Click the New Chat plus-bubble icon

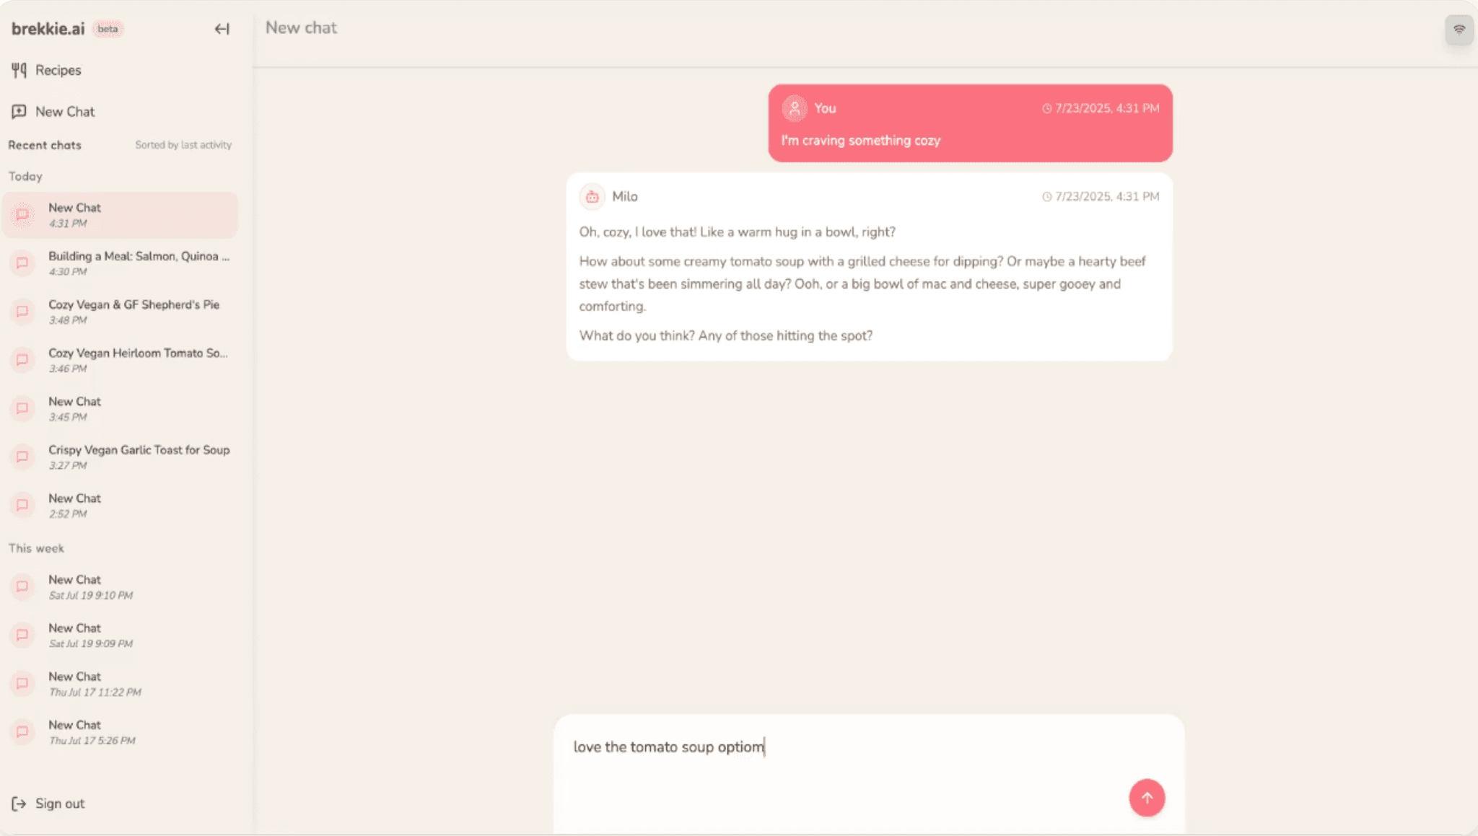pyautogui.click(x=19, y=111)
